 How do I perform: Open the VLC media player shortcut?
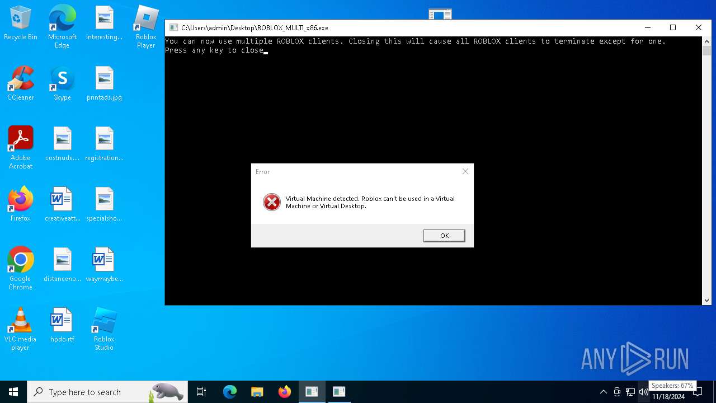[x=21, y=329]
